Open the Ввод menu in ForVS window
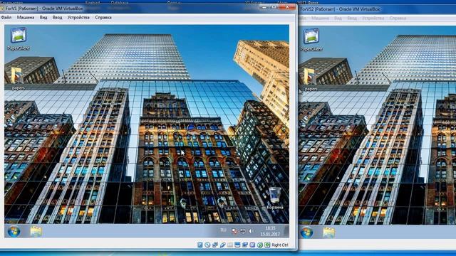 tap(57, 17)
